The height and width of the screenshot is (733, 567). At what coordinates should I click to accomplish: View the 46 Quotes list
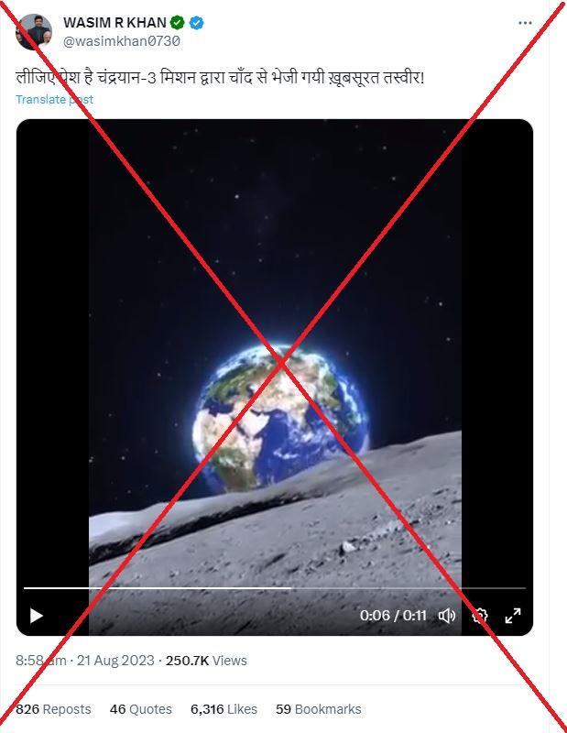pyautogui.click(x=141, y=709)
